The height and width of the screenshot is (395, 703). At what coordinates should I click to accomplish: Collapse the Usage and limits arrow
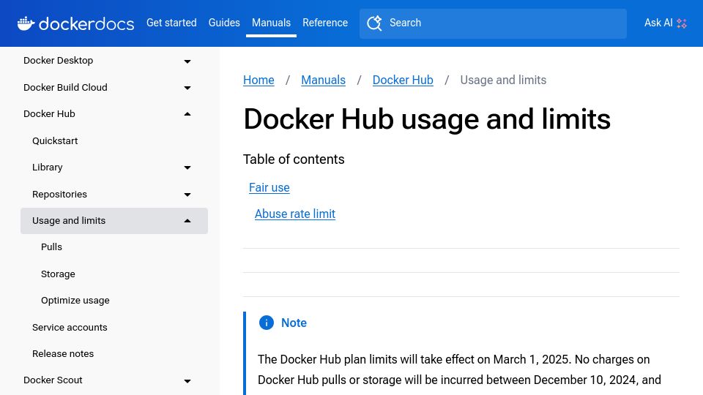pyautogui.click(x=187, y=221)
